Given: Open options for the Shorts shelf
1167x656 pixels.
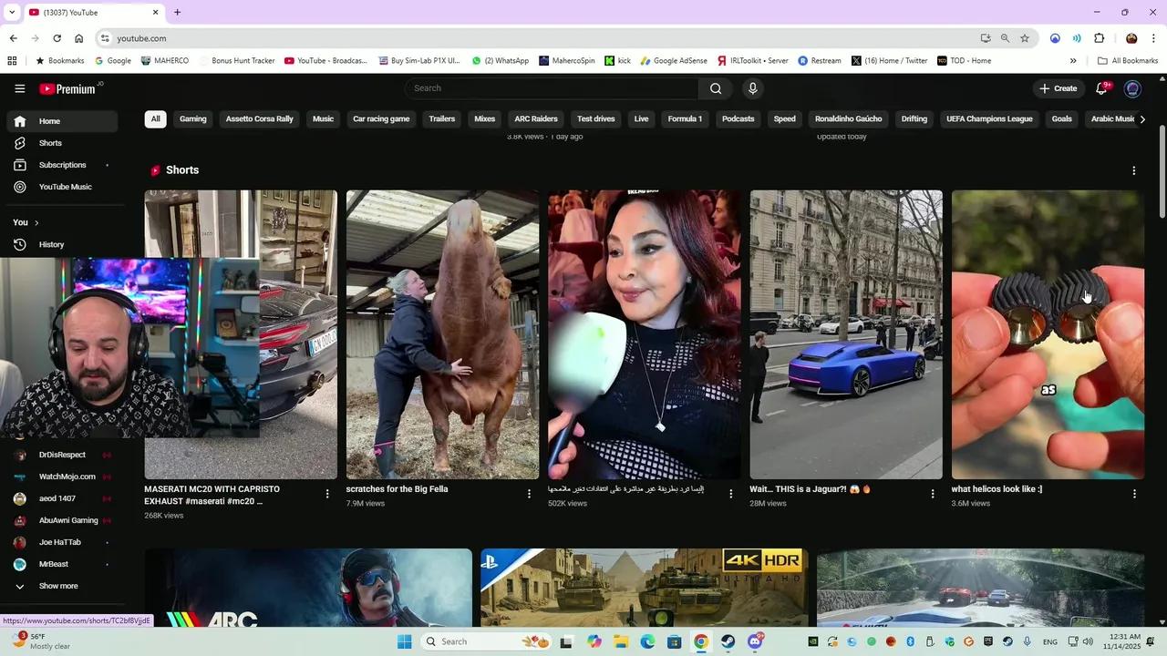Looking at the screenshot, I should 1133,170.
